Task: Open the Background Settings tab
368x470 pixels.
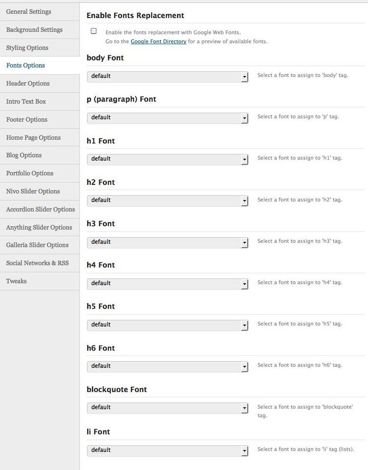Action: (x=34, y=29)
